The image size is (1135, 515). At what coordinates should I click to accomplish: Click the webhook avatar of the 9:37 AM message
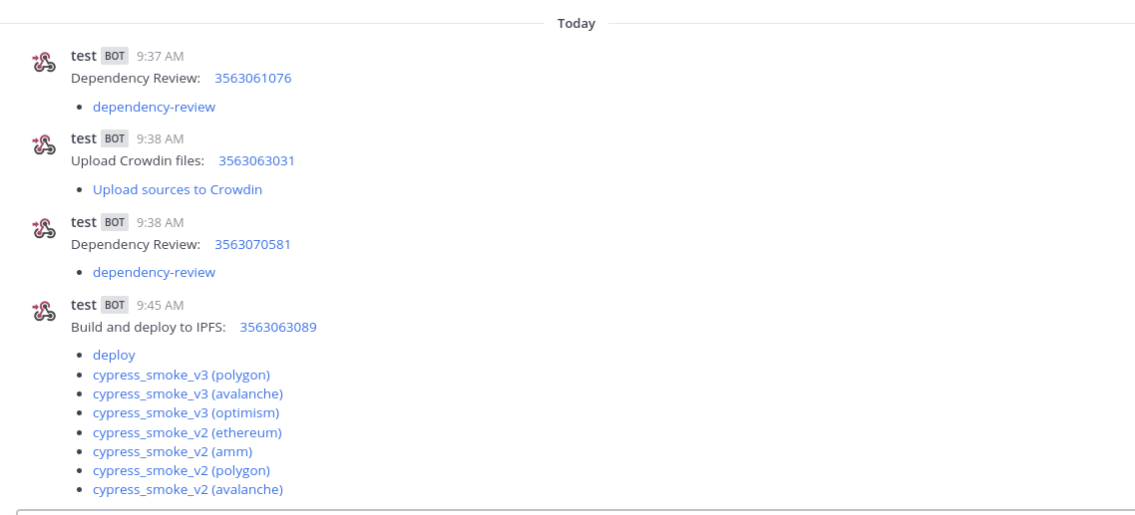point(44,62)
